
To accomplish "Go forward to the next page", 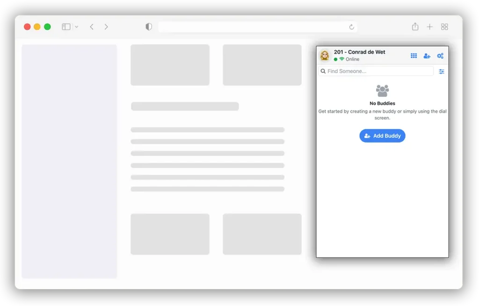I will pos(106,27).
